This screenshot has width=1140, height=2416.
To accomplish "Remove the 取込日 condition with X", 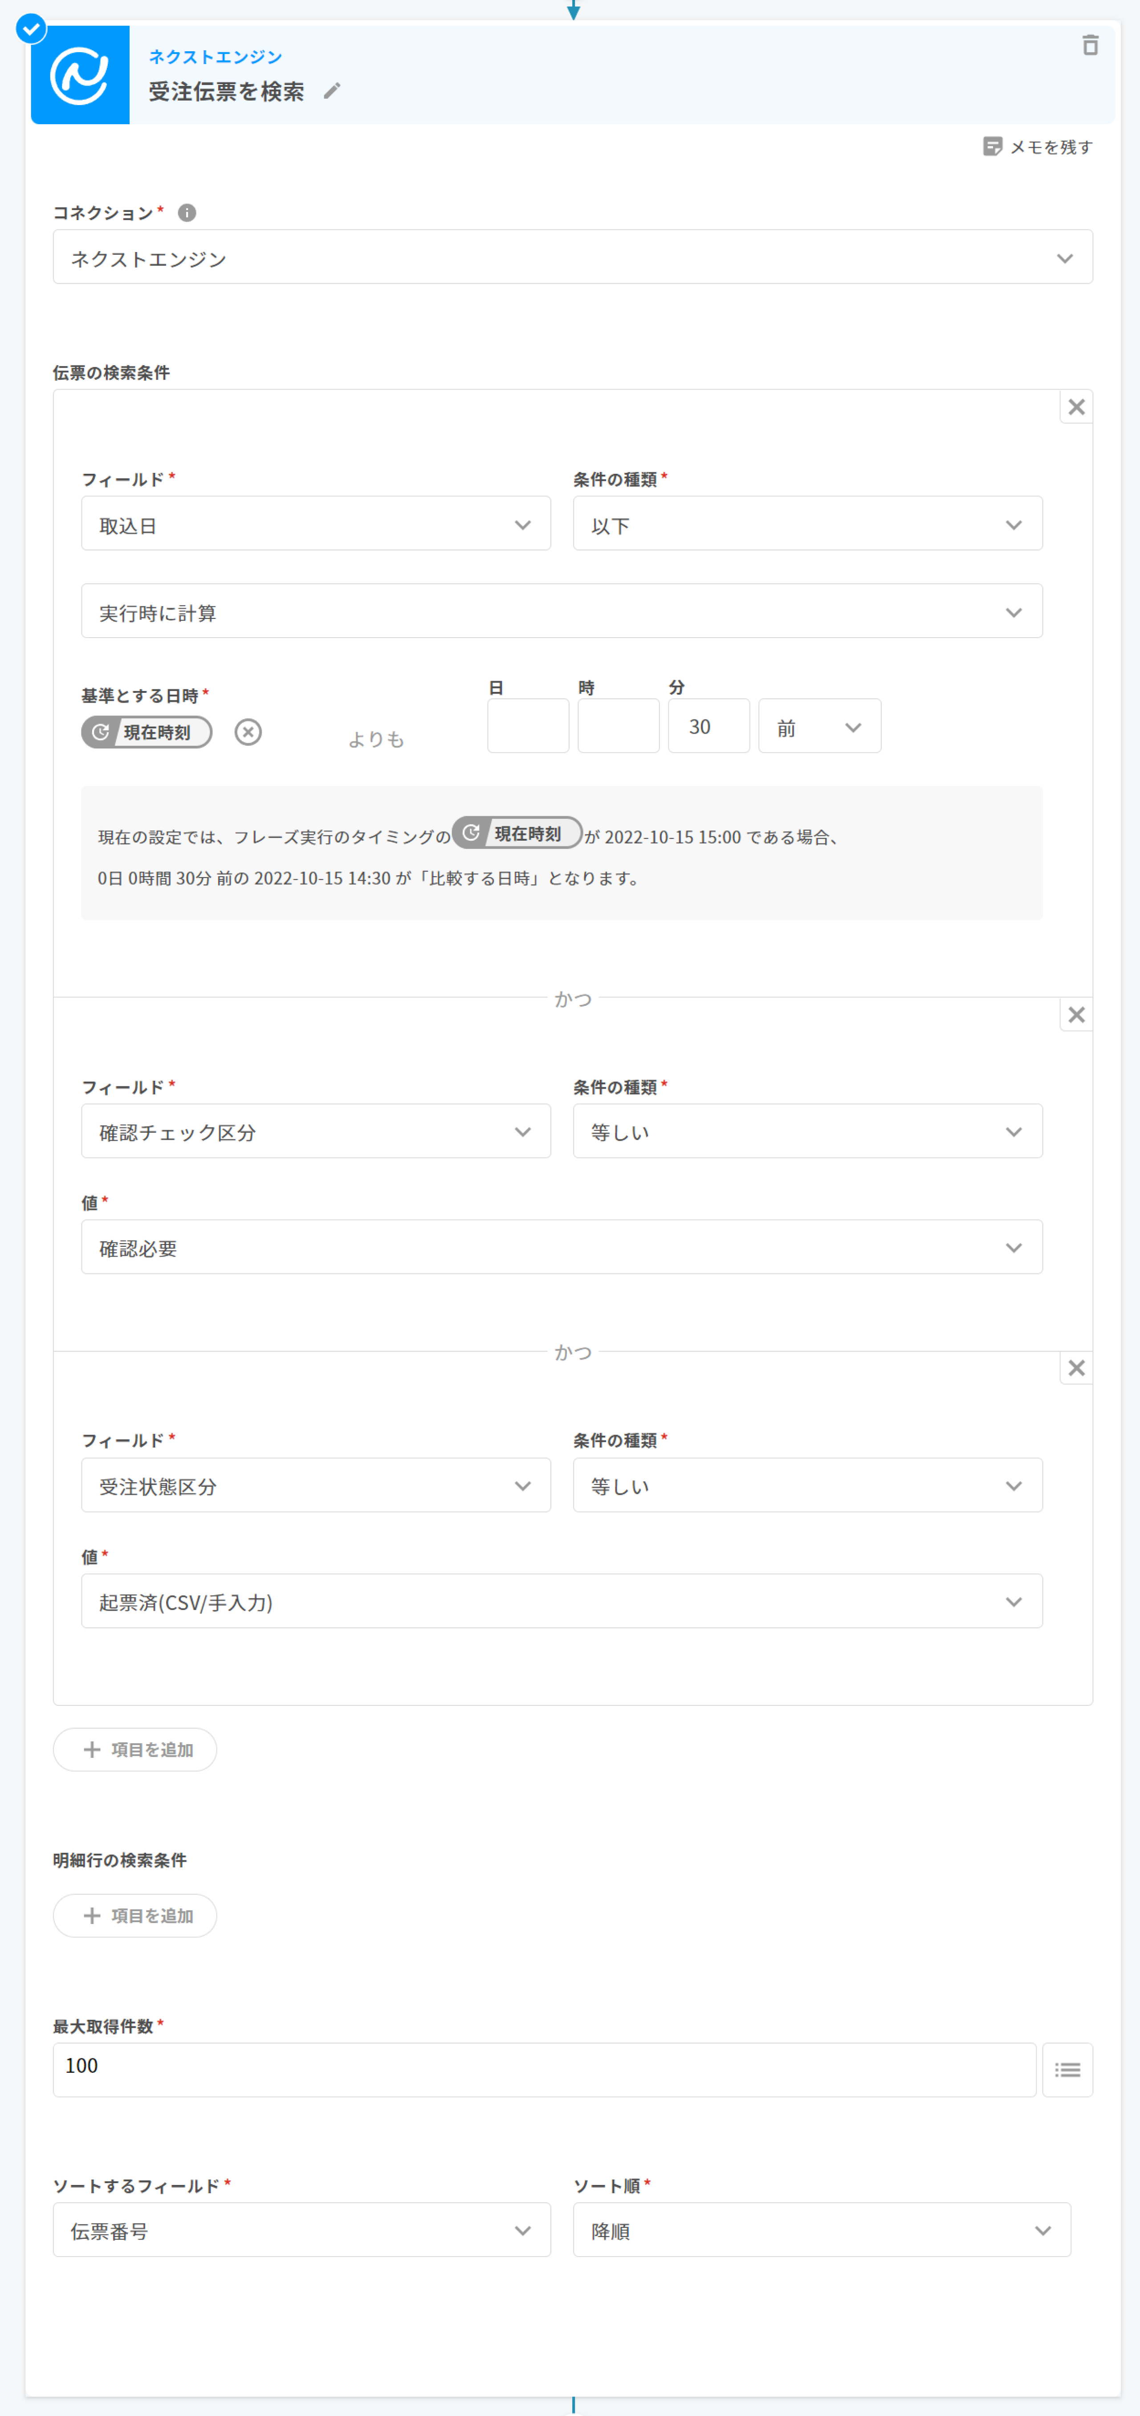I will 1076,407.
